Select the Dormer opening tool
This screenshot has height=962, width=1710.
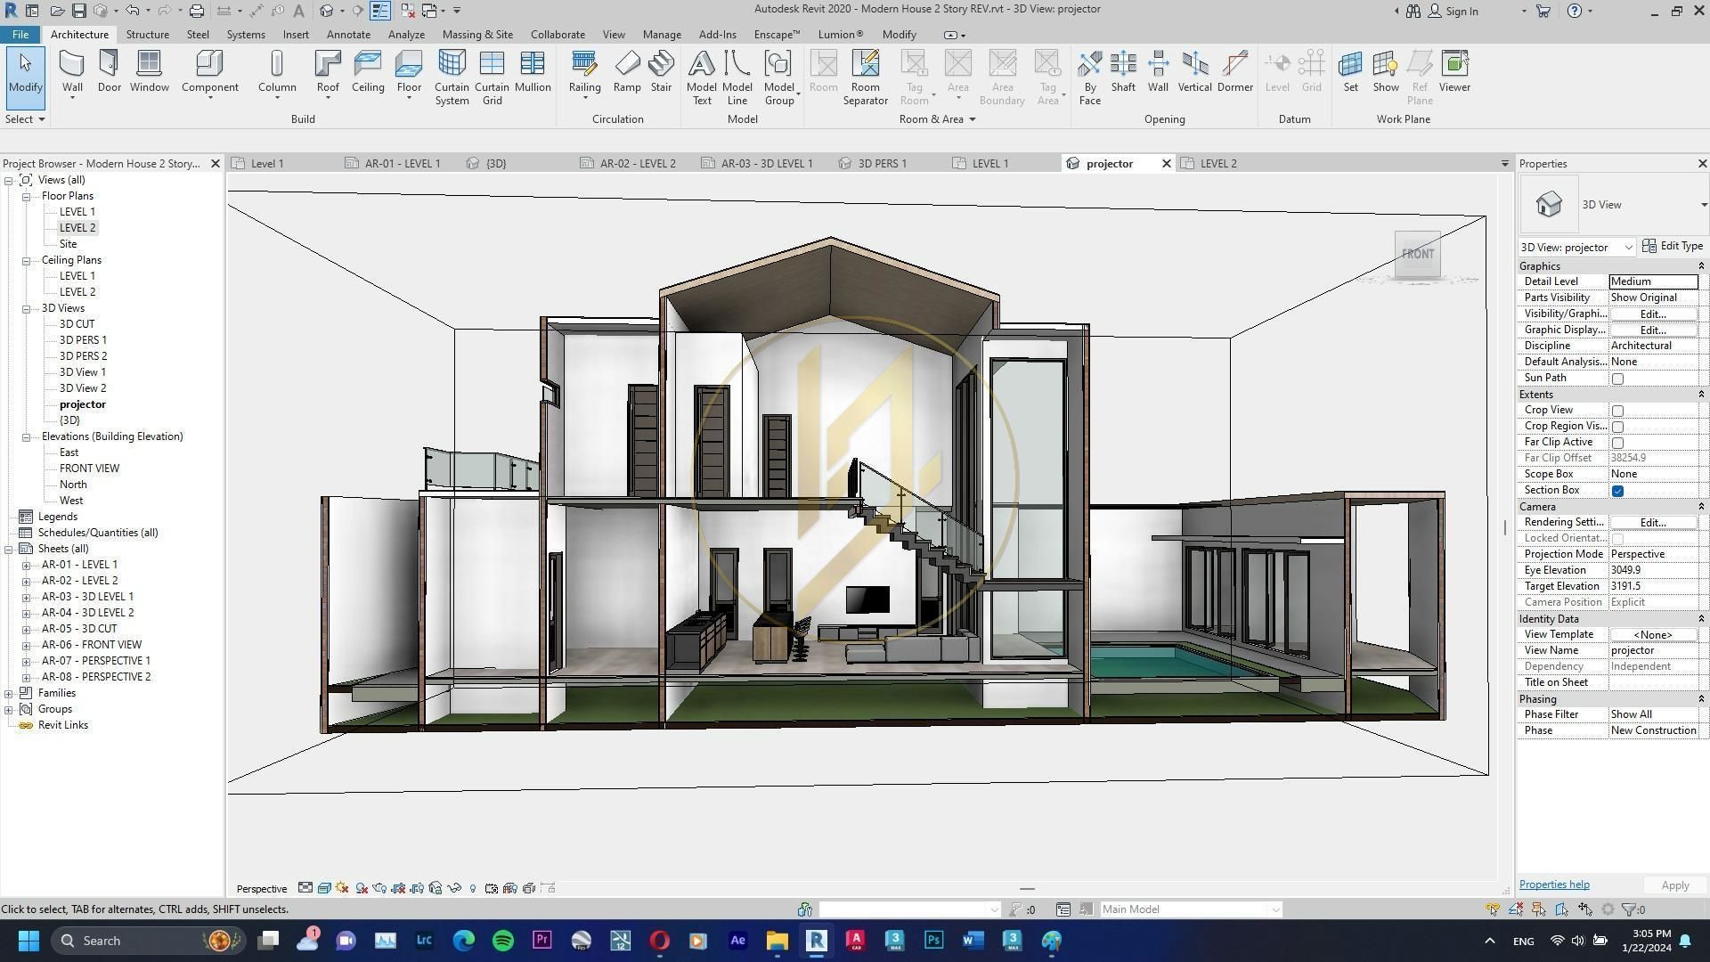click(x=1234, y=71)
